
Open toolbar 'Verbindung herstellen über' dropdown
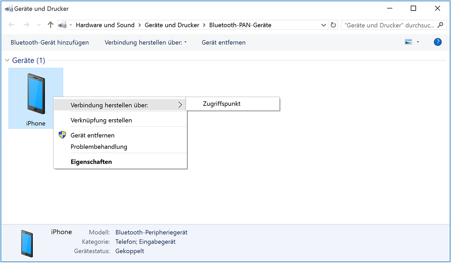coord(146,43)
